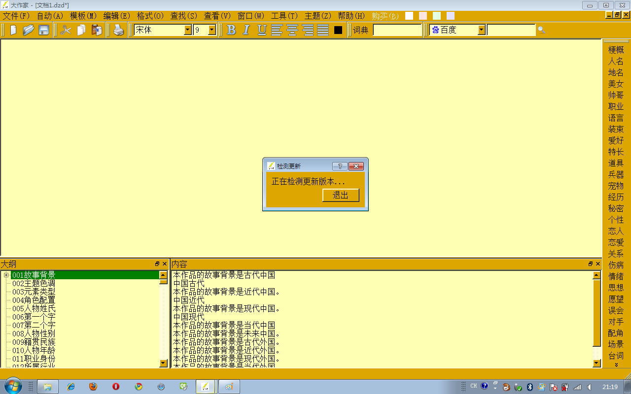This screenshot has height=394, width=631.
Task: Toggle underline formatting
Action: point(262,30)
